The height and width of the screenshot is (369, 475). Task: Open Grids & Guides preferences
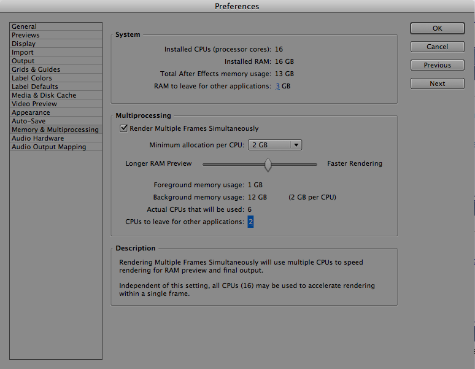pos(36,70)
